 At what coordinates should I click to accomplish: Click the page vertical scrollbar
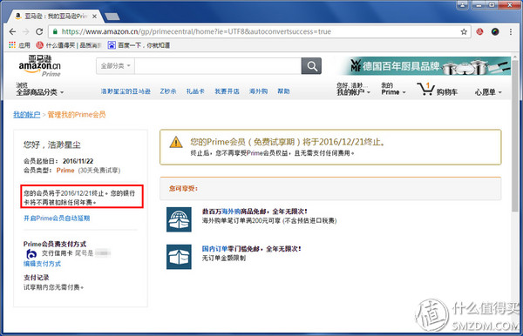515,135
